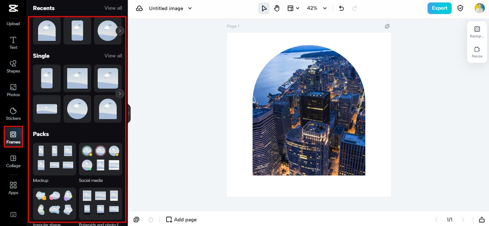This screenshot has height=226, width=489.
Task: Select the square frame in Single
Action: point(78,78)
